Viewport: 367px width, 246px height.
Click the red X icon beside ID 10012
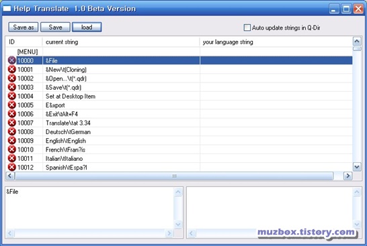click(x=11, y=167)
